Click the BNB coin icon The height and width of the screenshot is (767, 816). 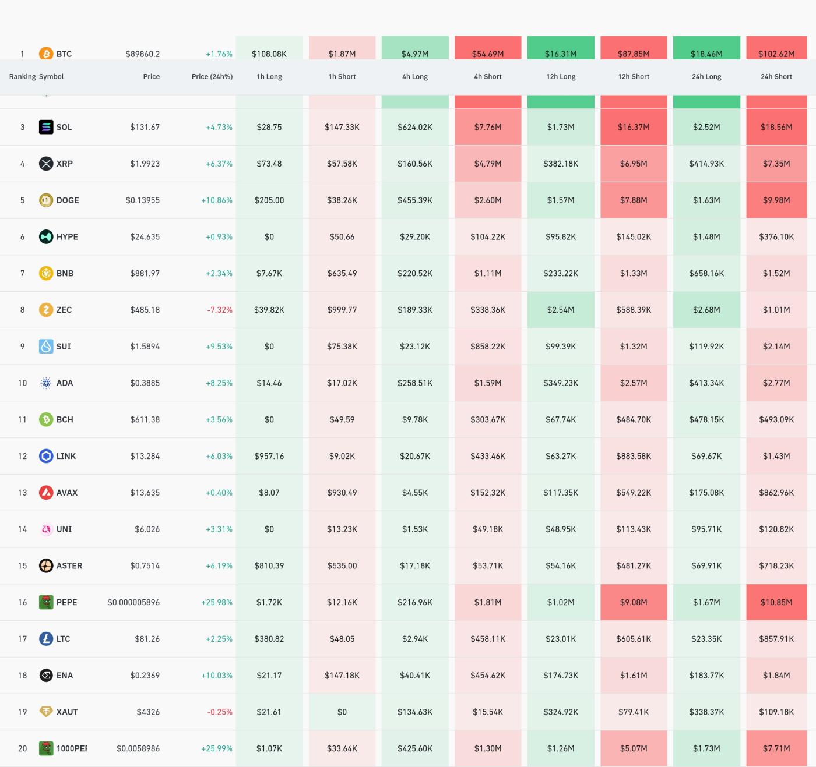[x=45, y=273]
